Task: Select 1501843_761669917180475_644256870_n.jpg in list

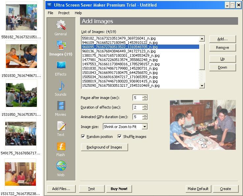Action: point(140,73)
